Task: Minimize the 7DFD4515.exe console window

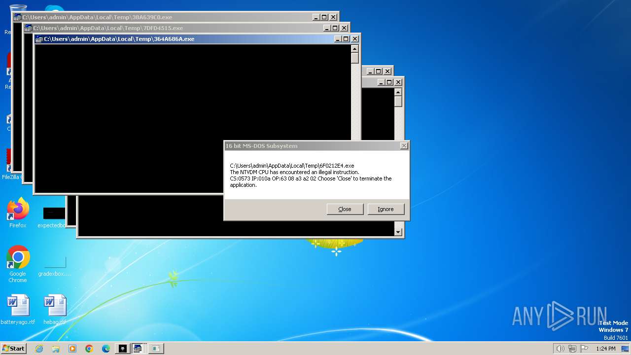Action: (326, 28)
